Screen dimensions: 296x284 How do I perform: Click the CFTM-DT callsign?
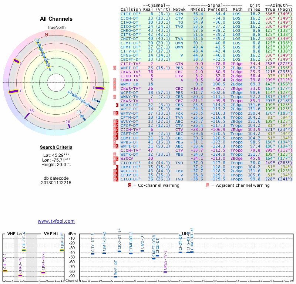pyautogui.click(x=129, y=117)
